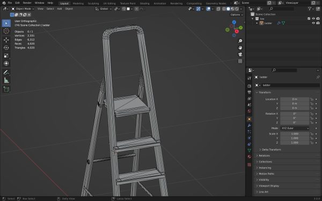Select the Annotate tool
This screenshot has width=322, height=201.
pyautogui.click(x=6, y=72)
